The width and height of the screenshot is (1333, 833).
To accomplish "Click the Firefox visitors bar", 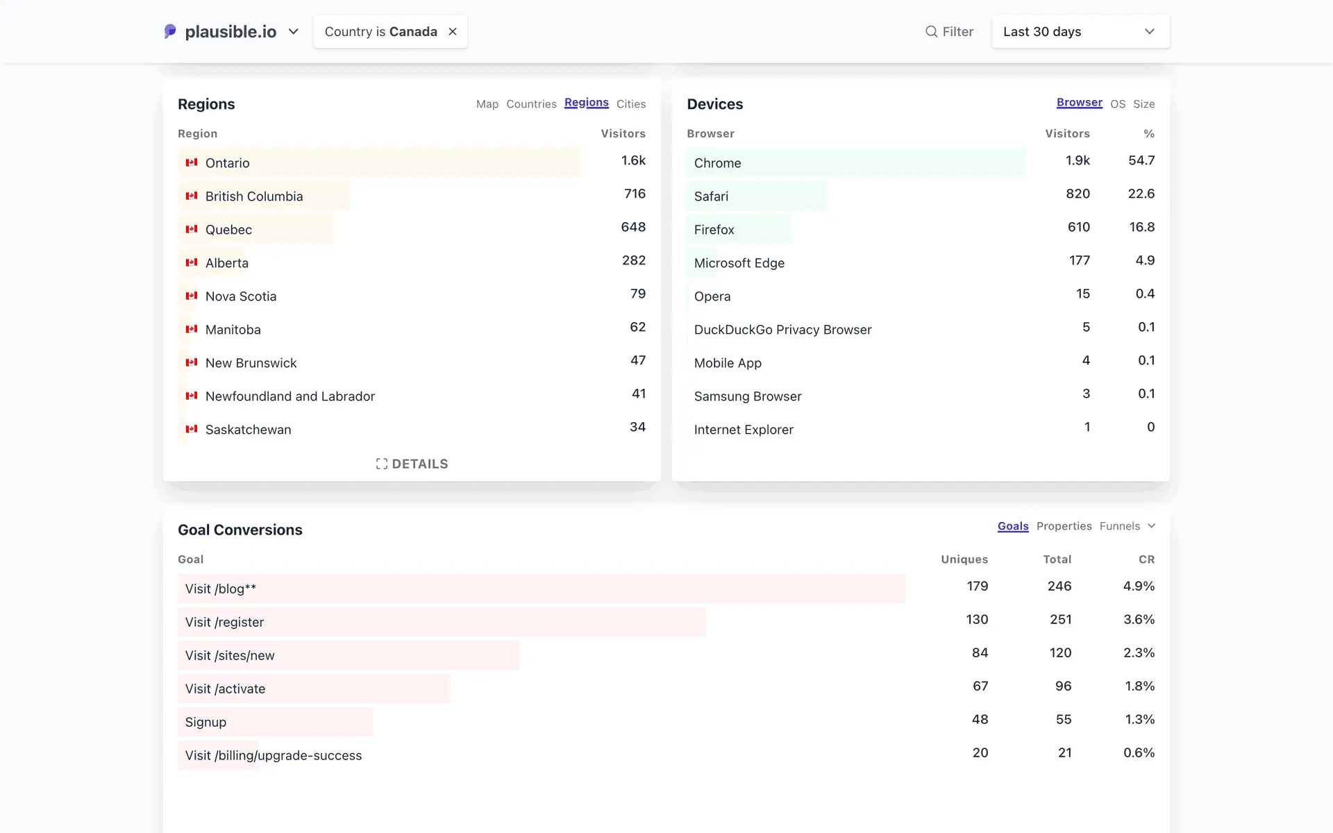I will tap(739, 230).
